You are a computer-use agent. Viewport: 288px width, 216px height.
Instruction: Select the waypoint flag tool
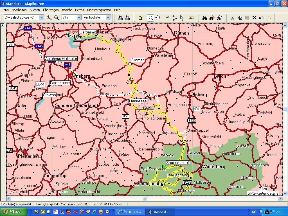click(x=167, y=18)
